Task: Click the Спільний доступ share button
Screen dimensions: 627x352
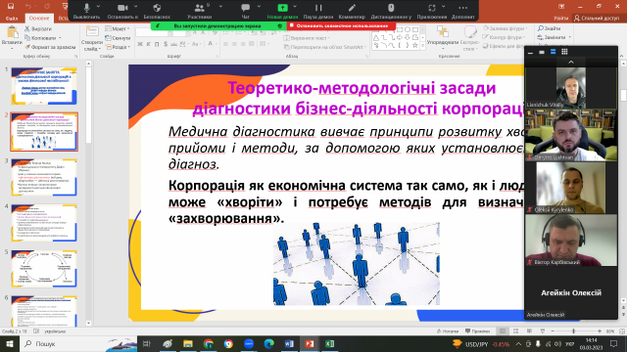Action: pyautogui.click(x=597, y=18)
